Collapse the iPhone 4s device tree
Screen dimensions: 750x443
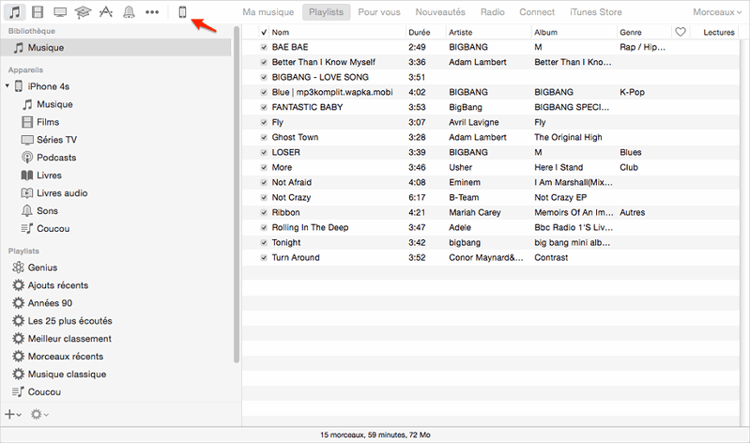tap(8, 86)
